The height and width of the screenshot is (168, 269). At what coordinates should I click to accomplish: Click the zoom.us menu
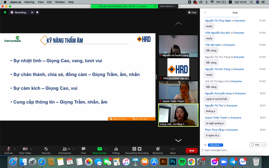click(15, 2)
